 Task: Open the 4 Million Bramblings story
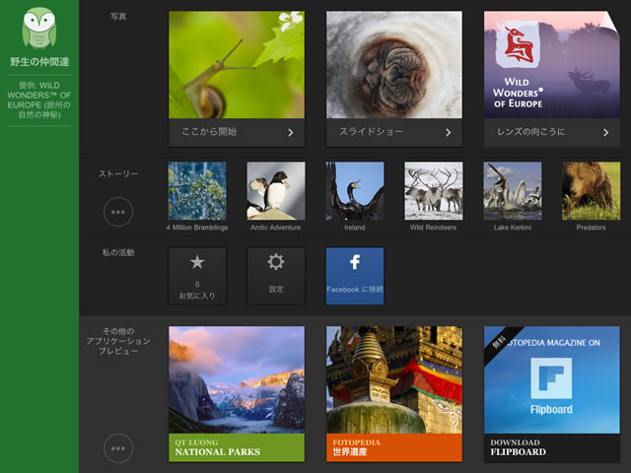197,190
